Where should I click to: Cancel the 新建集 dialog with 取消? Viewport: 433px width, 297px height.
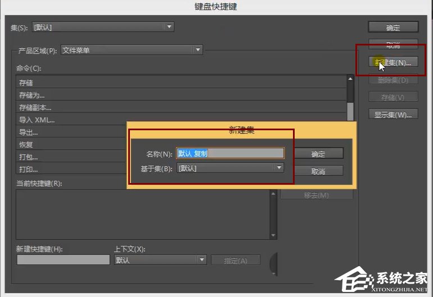point(318,171)
